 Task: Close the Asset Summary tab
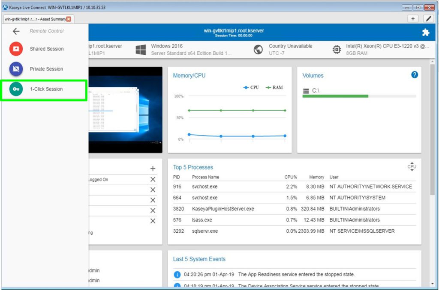69,19
